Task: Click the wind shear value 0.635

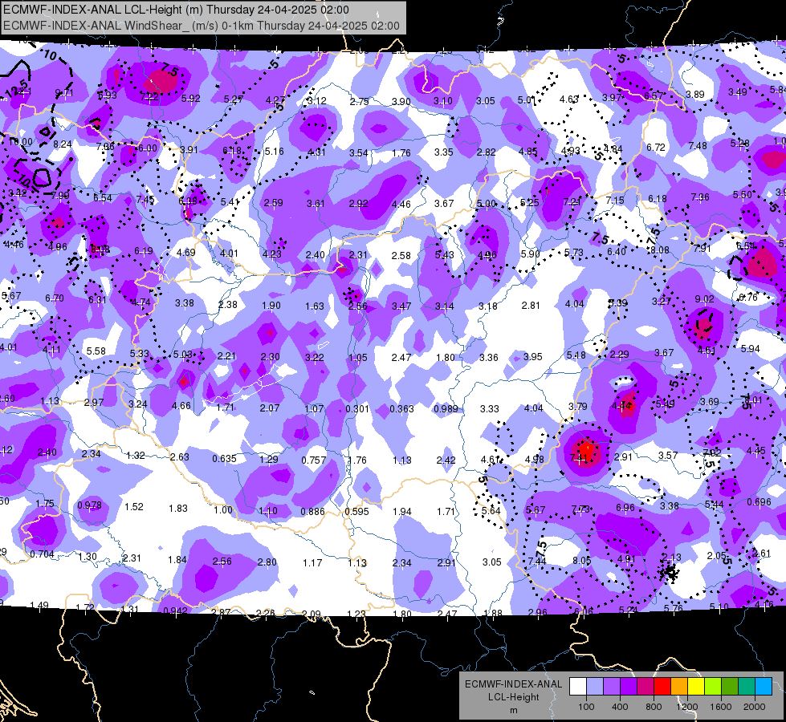Action: (x=224, y=458)
